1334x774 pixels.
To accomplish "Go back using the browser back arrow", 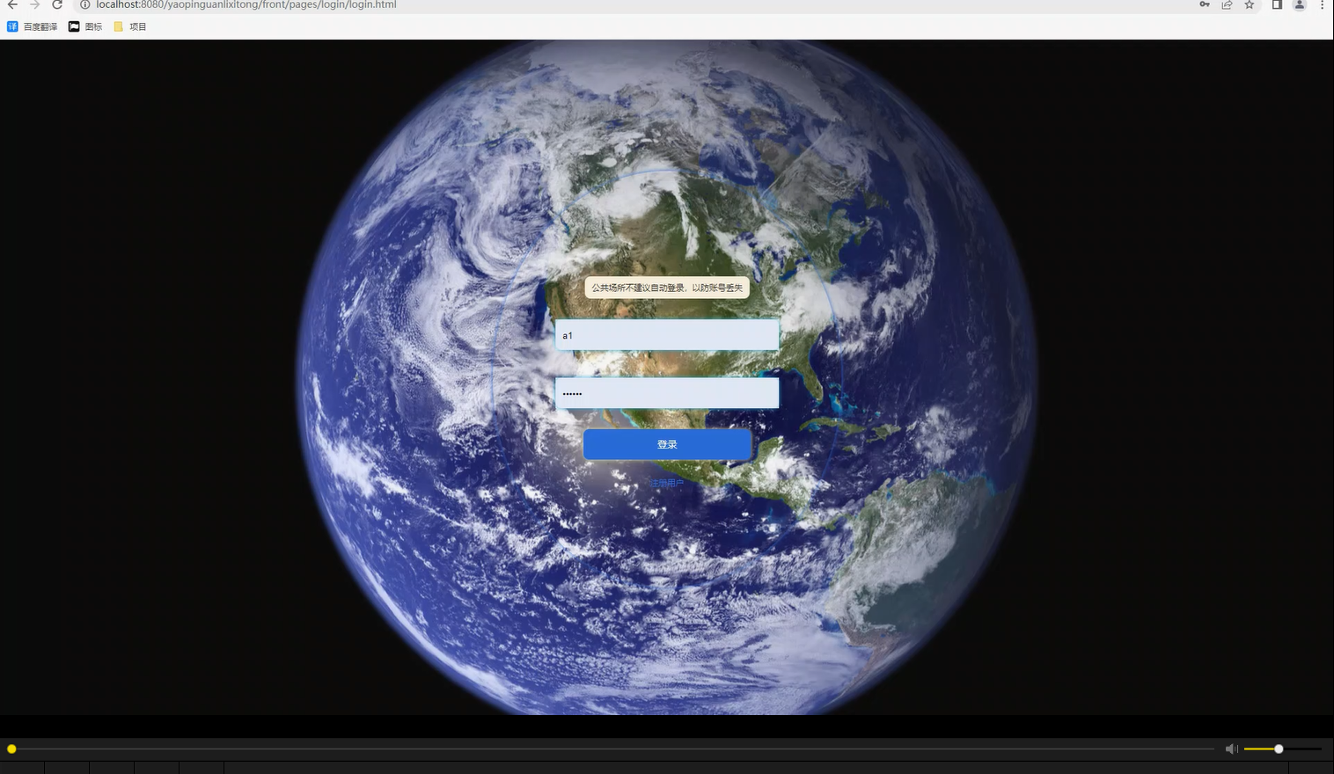I will click(12, 5).
